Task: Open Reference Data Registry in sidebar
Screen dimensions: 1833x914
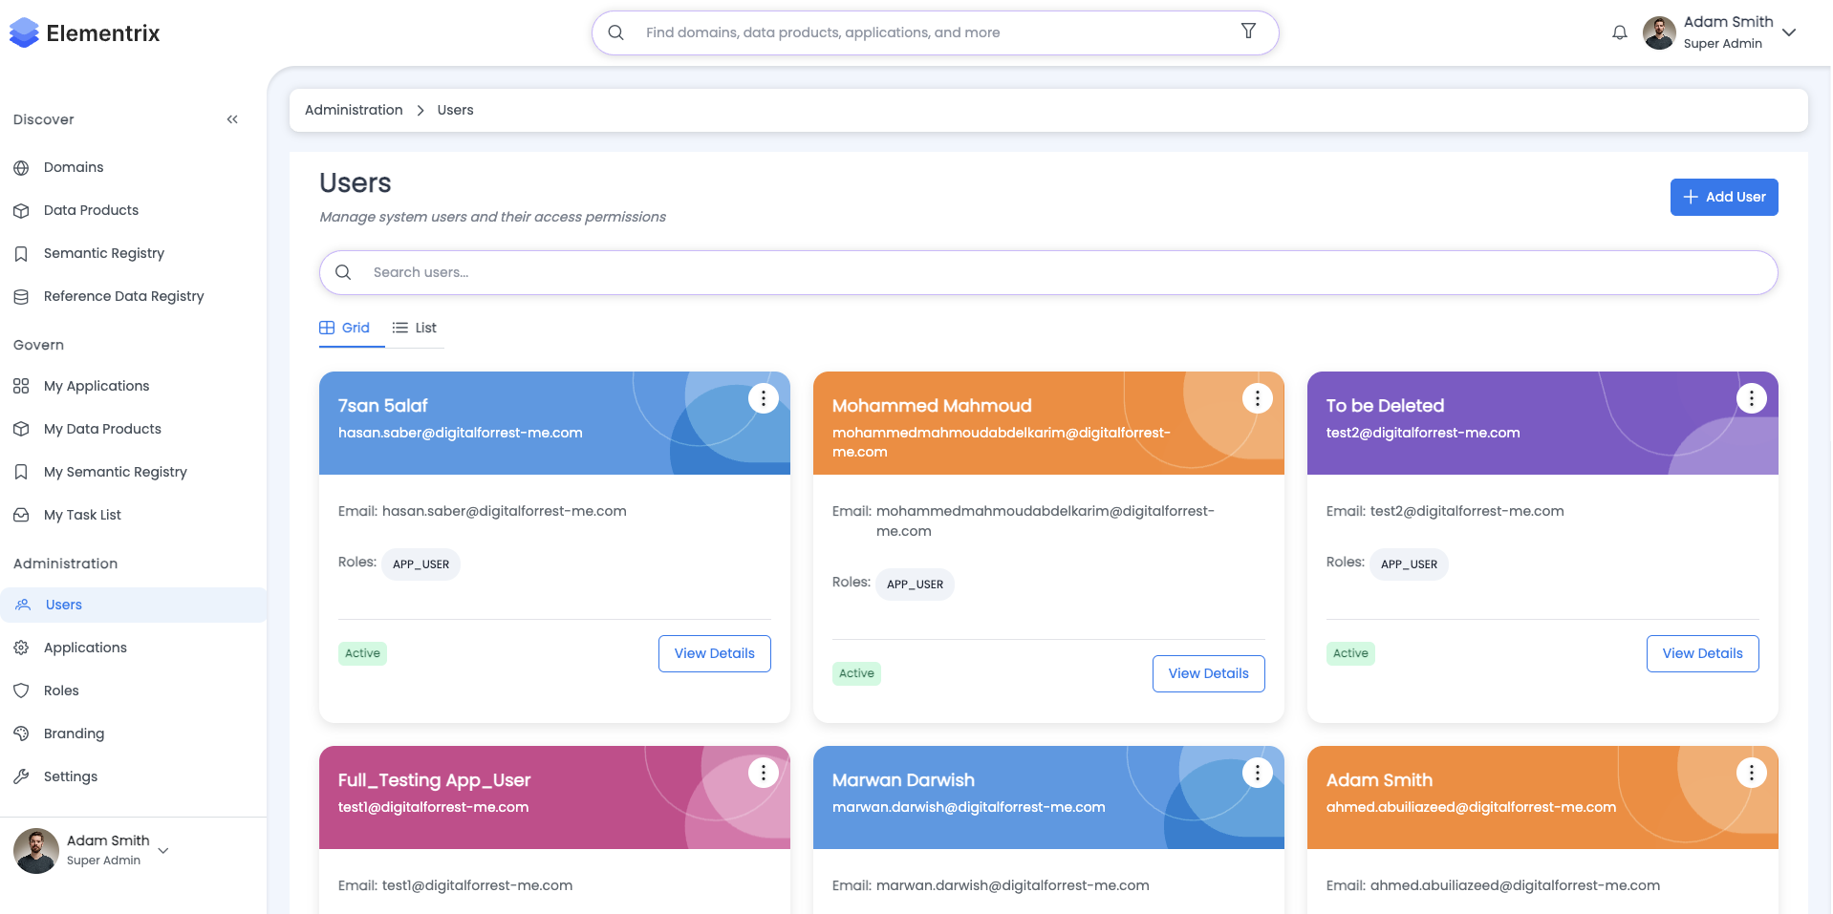Action: click(x=123, y=296)
